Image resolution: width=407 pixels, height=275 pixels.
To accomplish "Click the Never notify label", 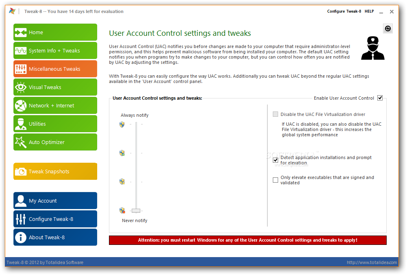I will pyautogui.click(x=135, y=220).
